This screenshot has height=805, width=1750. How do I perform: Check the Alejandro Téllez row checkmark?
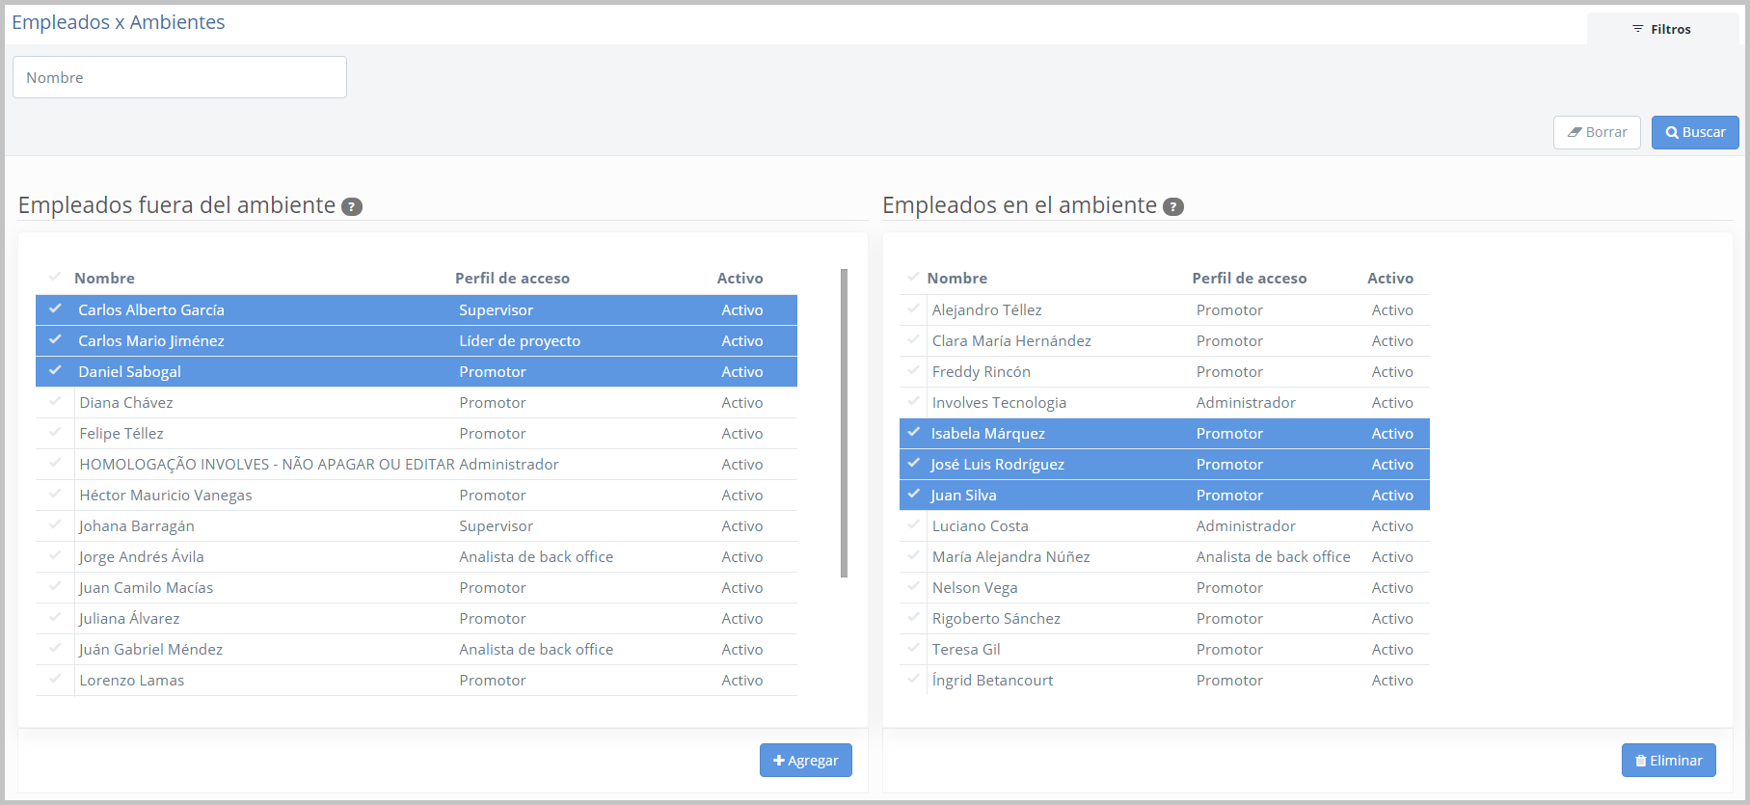click(913, 309)
